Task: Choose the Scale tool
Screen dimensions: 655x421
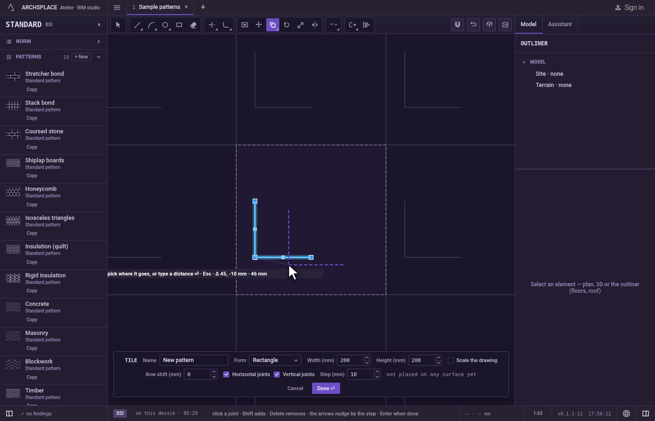Action: pos(301,25)
